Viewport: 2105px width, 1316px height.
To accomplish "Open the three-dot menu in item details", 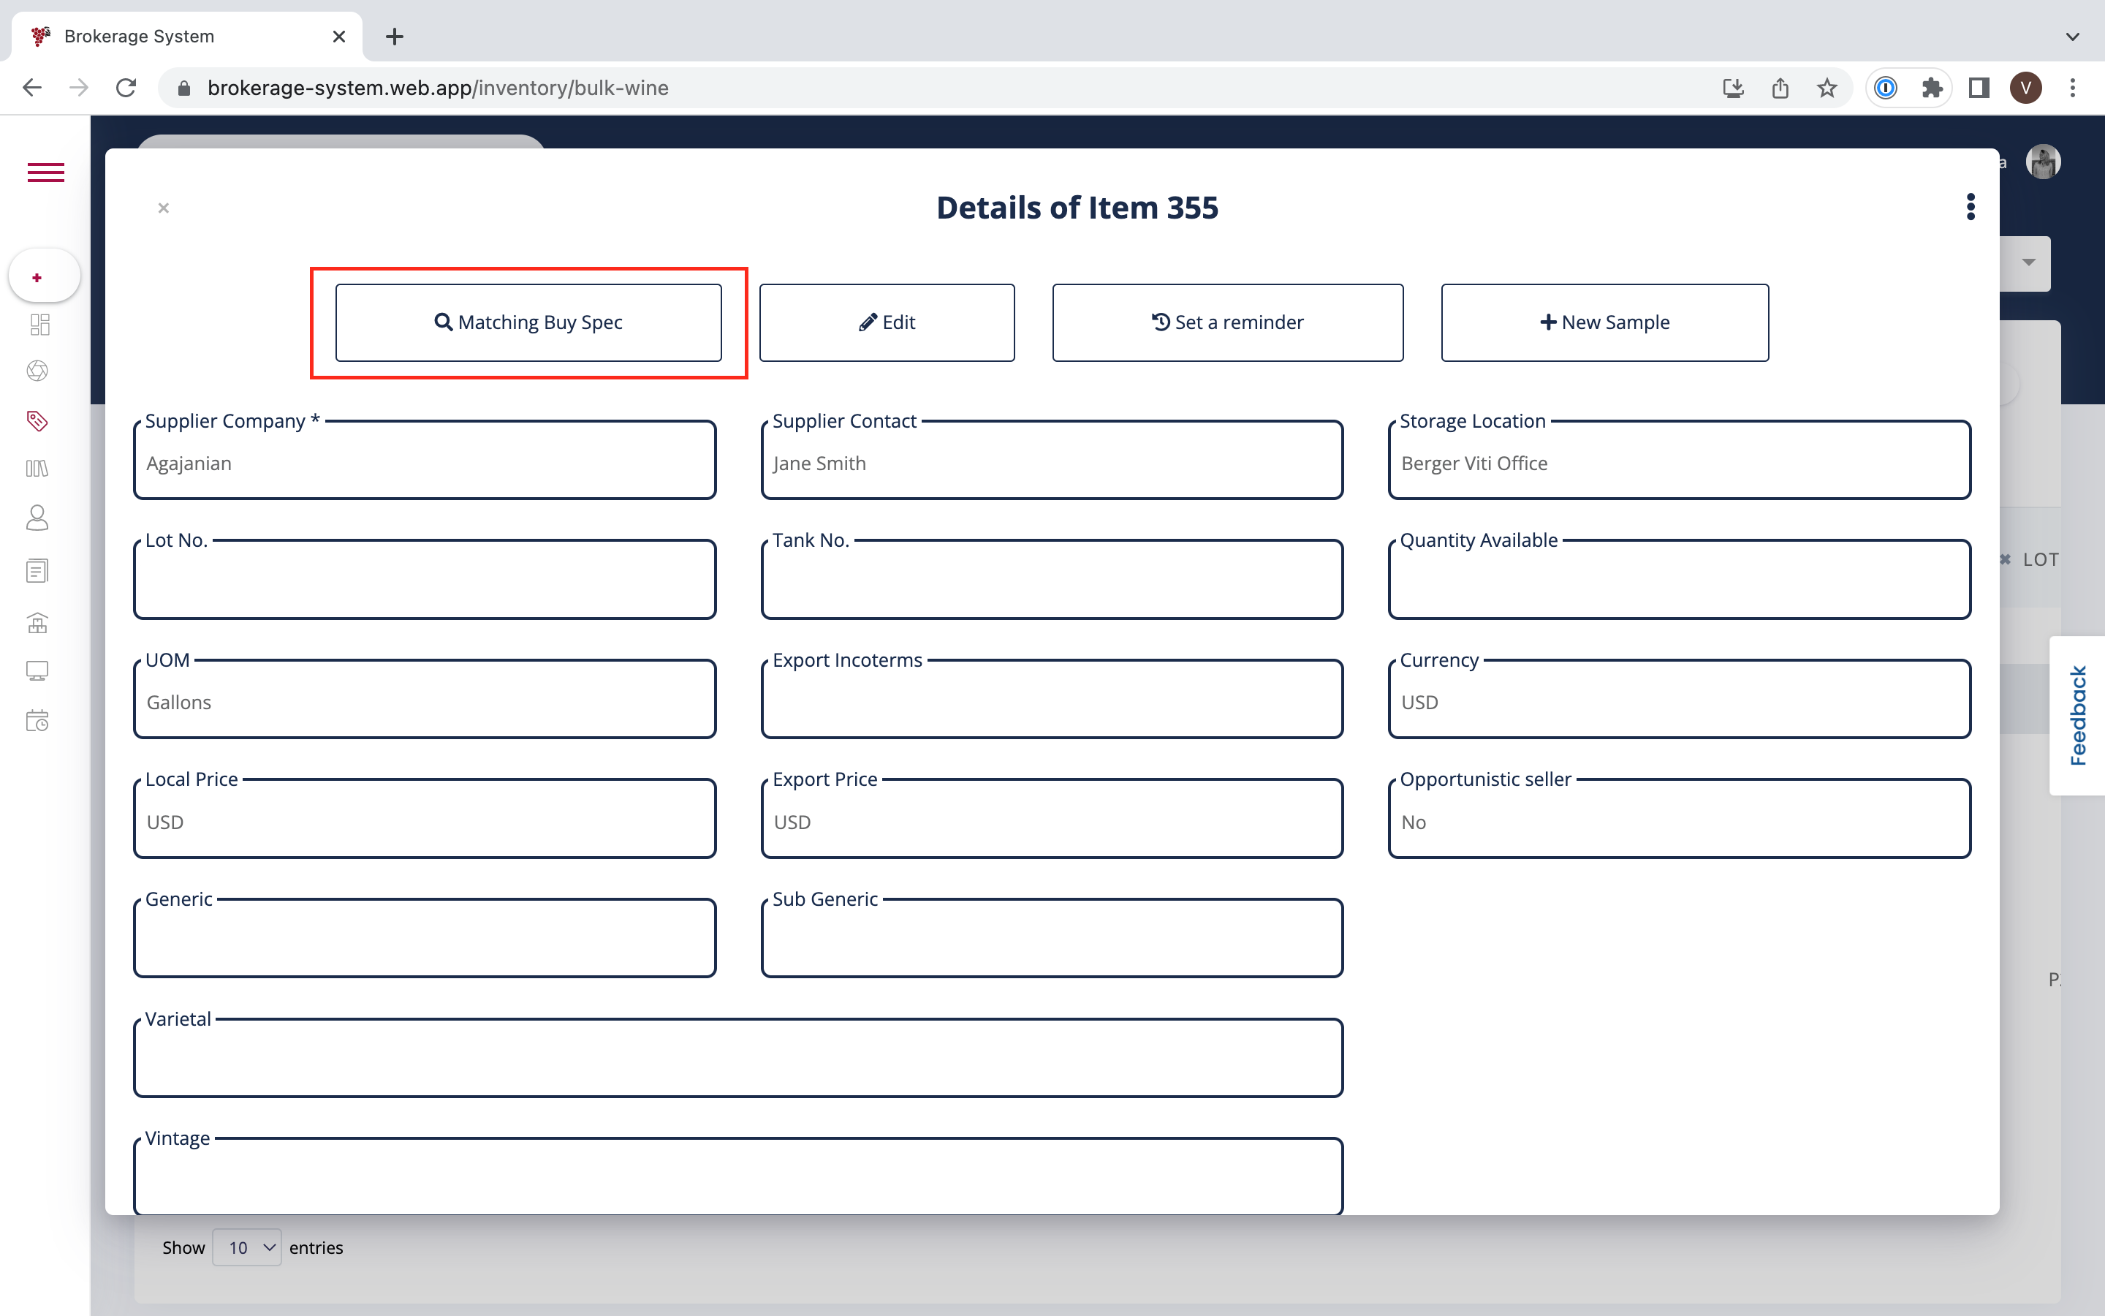I will click(x=1971, y=207).
